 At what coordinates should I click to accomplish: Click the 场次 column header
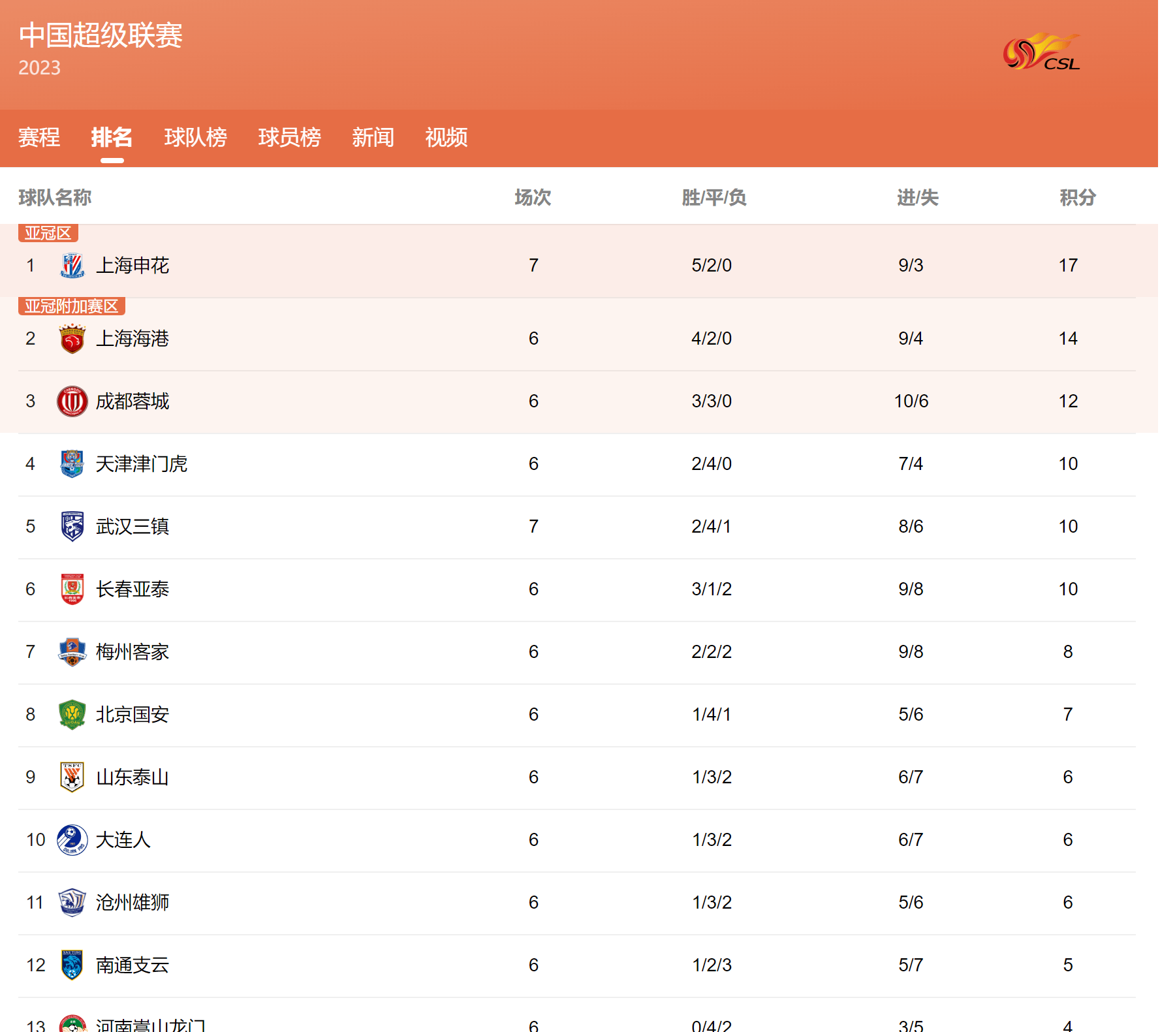[533, 198]
